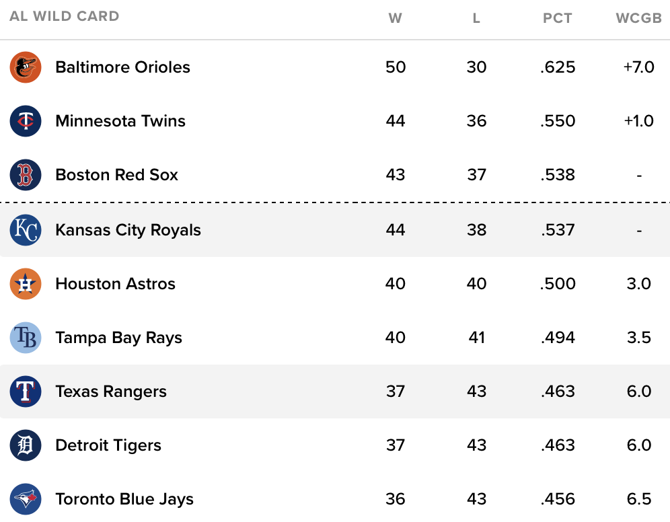Click the Kansas City Royals logo
Viewport: 670px width, 522px height.
[x=26, y=230]
